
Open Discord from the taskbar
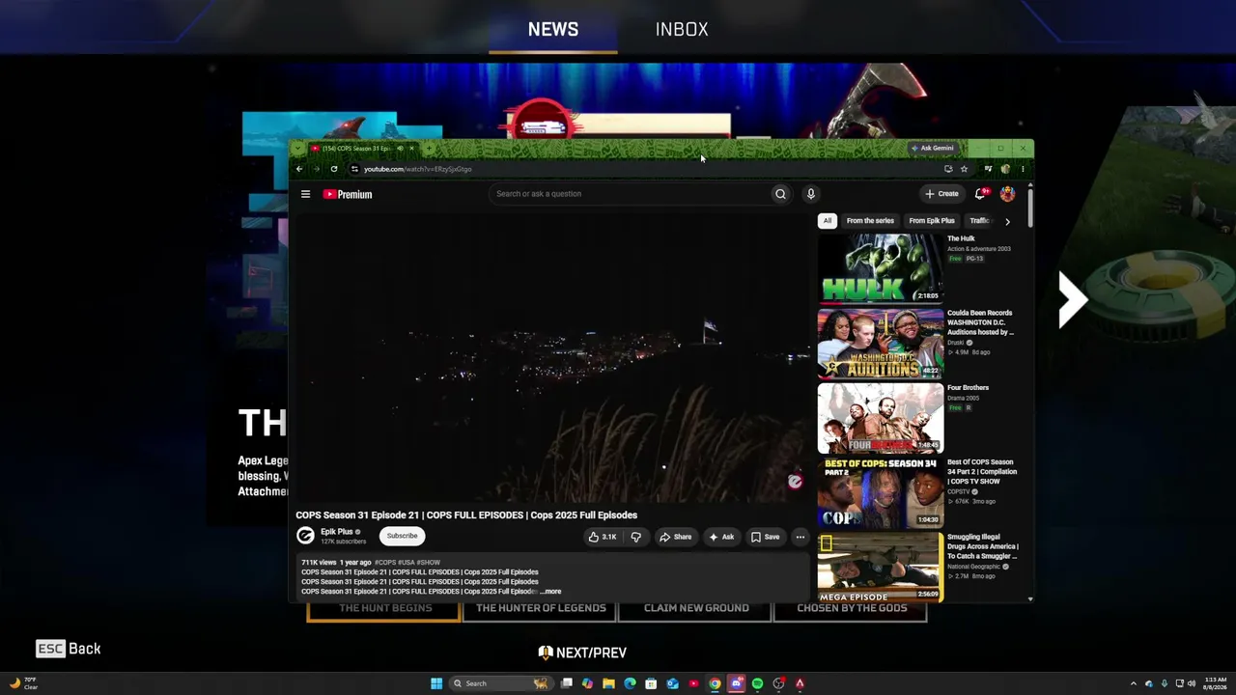[736, 683]
